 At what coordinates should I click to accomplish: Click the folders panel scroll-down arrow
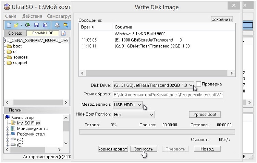(x=66, y=143)
